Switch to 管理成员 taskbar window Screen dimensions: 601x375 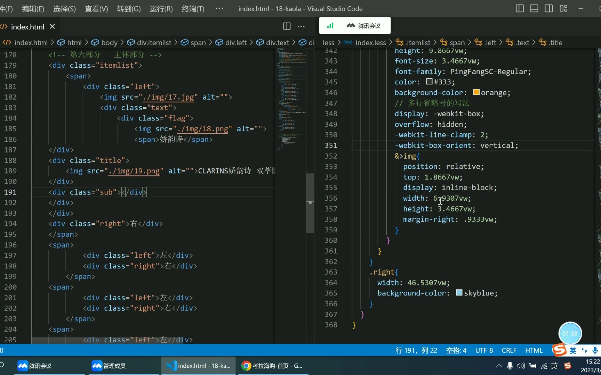tap(123, 366)
